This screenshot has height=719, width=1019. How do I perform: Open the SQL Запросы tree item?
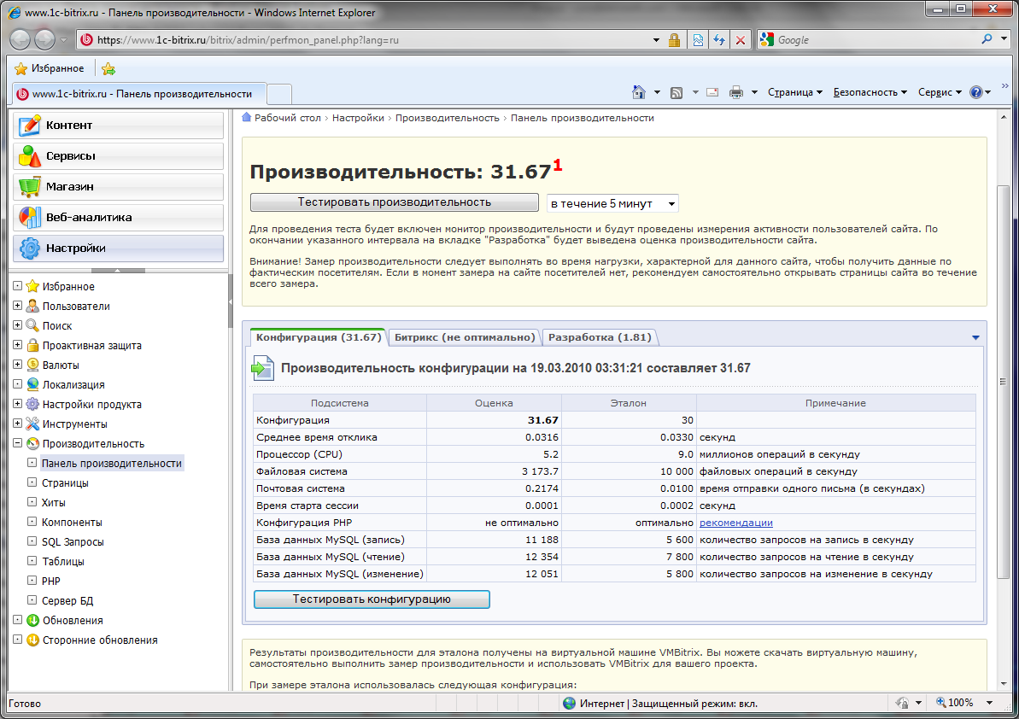coord(73,542)
